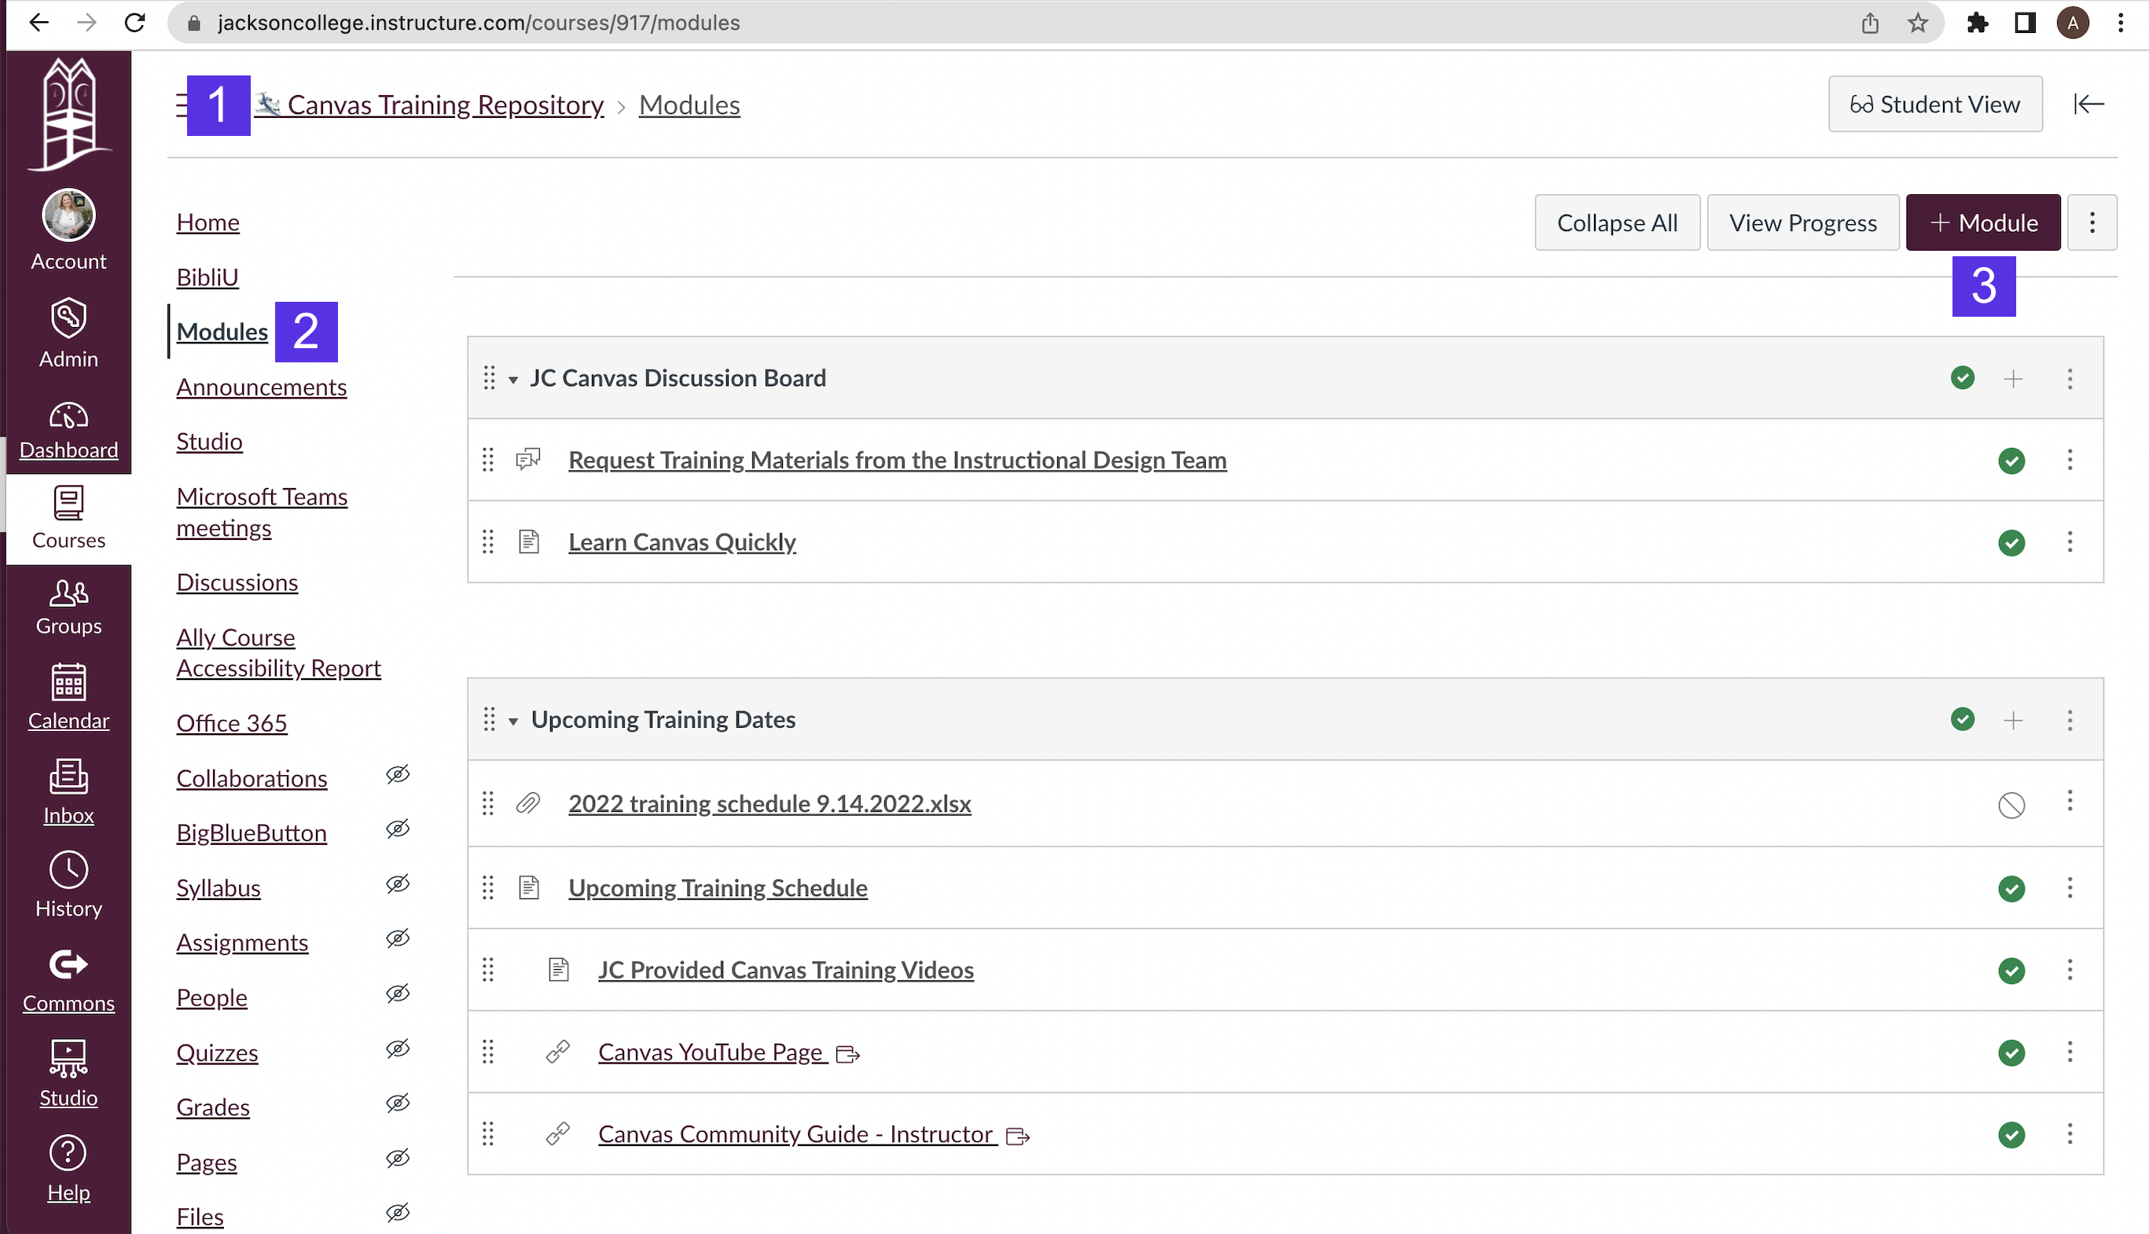Unpublish the Learn Canvas Quickly page
2149x1234 pixels.
(2011, 542)
